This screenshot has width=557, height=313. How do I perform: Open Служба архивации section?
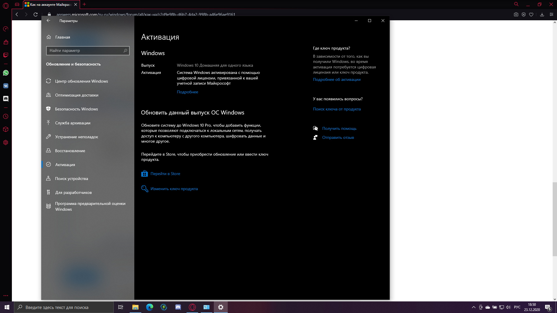[x=88, y=123]
